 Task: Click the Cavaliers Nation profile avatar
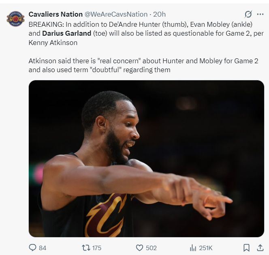click(15, 19)
